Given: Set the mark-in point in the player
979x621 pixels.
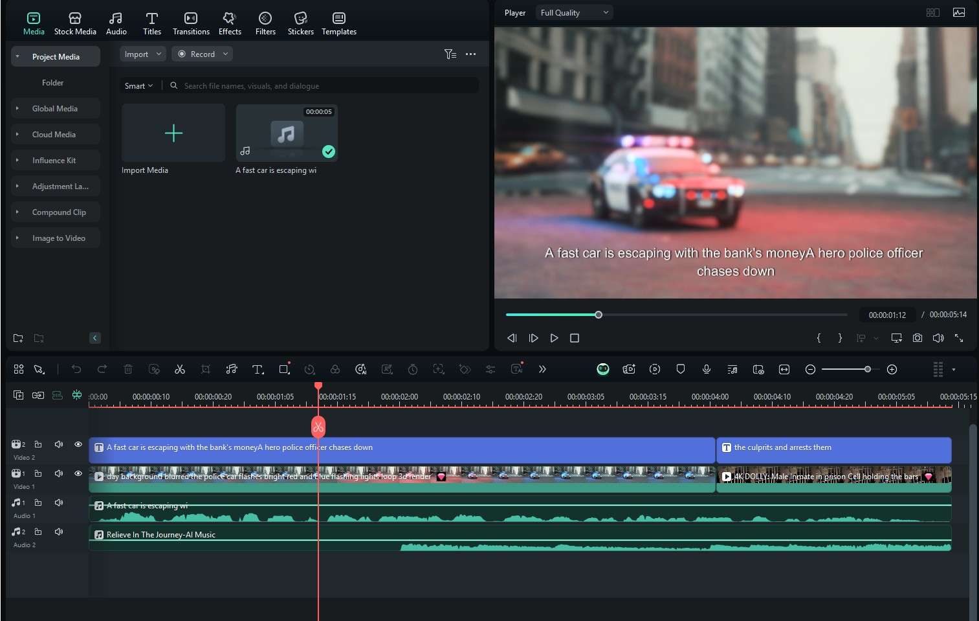Looking at the screenshot, I should coord(819,338).
